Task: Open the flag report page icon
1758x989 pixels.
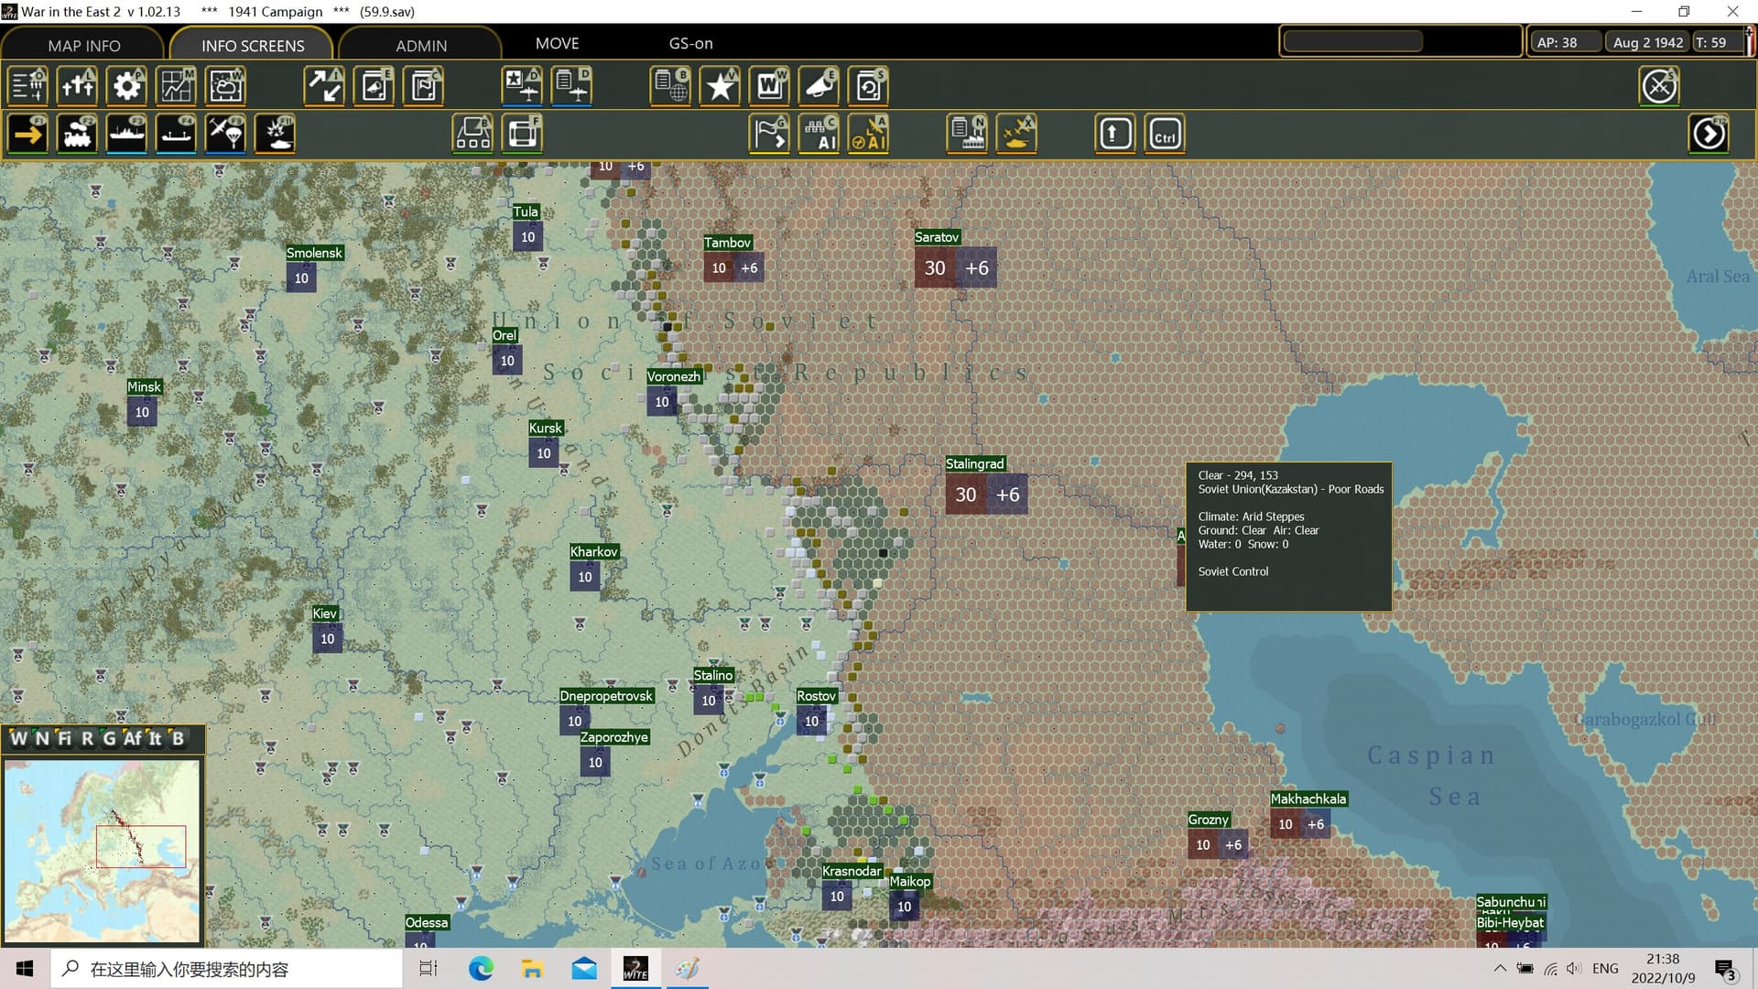Action: tap(423, 86)
